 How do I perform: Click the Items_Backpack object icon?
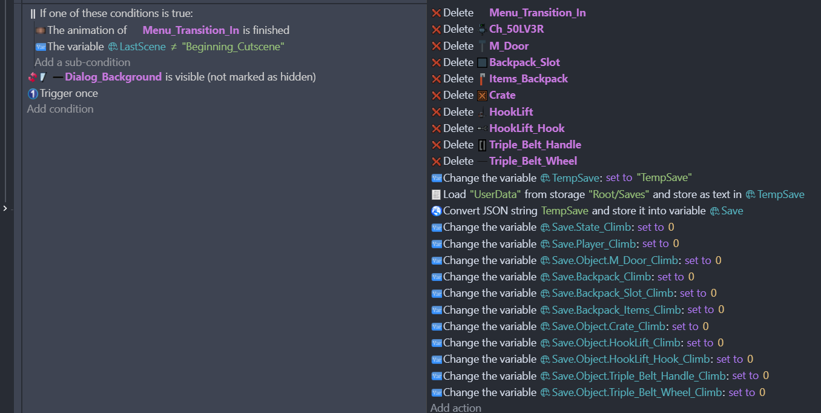(x=482, y=79)
